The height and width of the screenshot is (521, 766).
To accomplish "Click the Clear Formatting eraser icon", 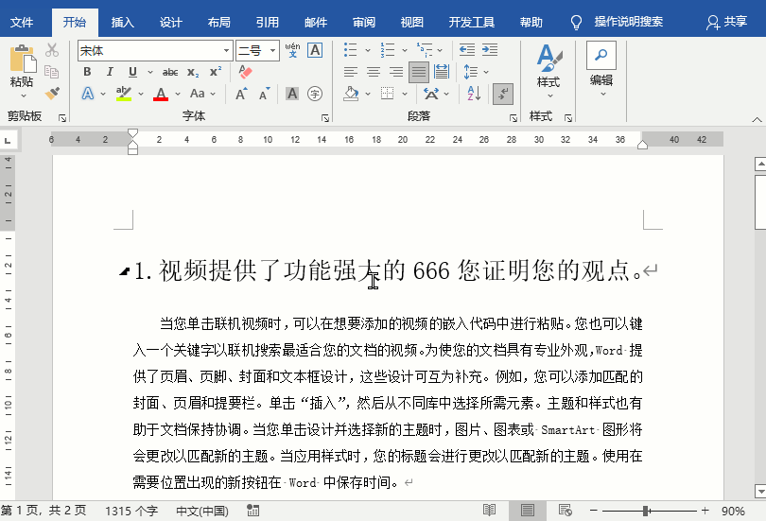I will point(245,72).
